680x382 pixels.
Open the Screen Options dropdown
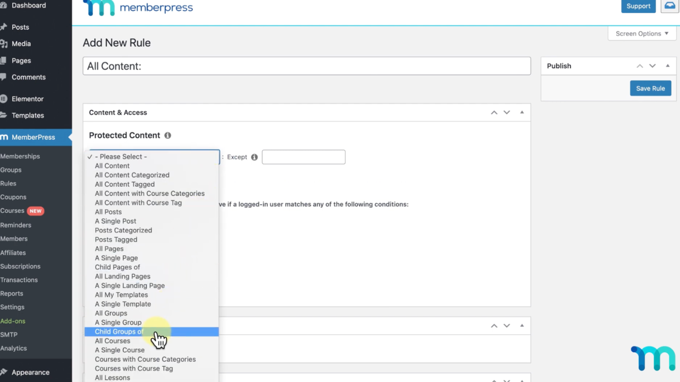click(642, 33)
